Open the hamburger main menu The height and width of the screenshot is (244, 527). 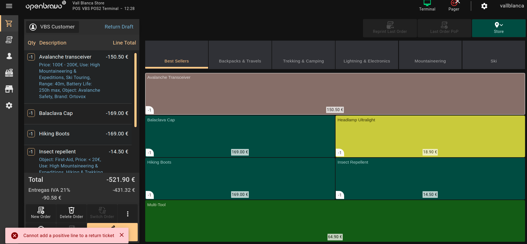[9, 6]
